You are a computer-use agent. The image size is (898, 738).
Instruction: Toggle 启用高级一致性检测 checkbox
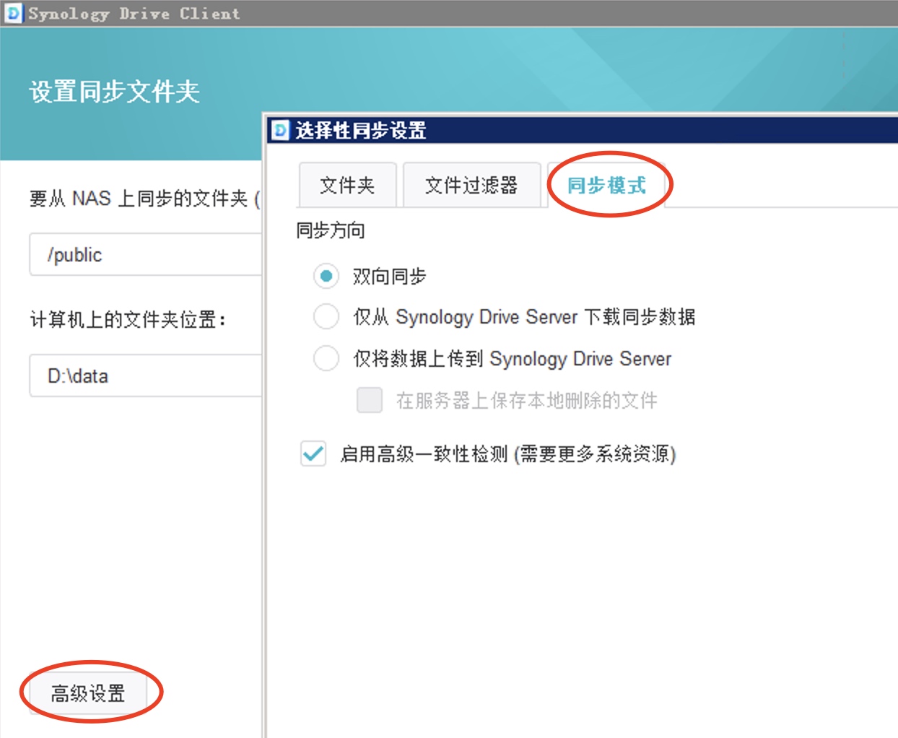point(313,454)
